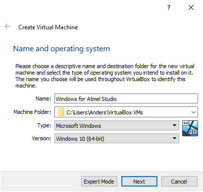Click the Machine Folder: label
Image resolution: width=203 pixels, height=192 pixels.
32,112
